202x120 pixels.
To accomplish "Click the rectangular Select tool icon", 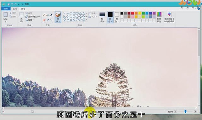I will click(21, 14).
